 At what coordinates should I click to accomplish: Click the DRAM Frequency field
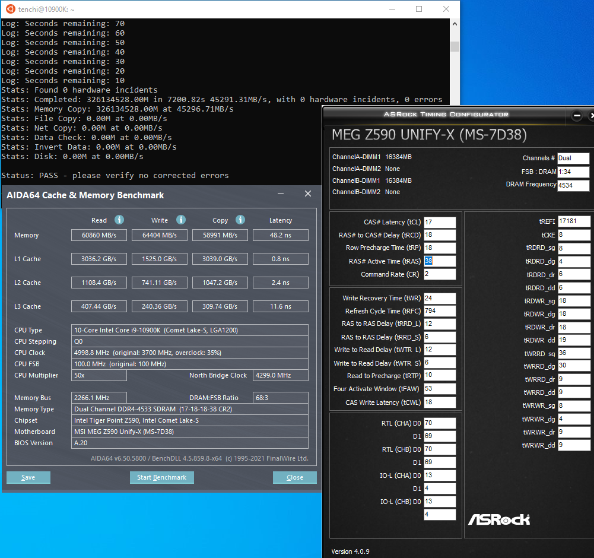(x=573, y=185)
